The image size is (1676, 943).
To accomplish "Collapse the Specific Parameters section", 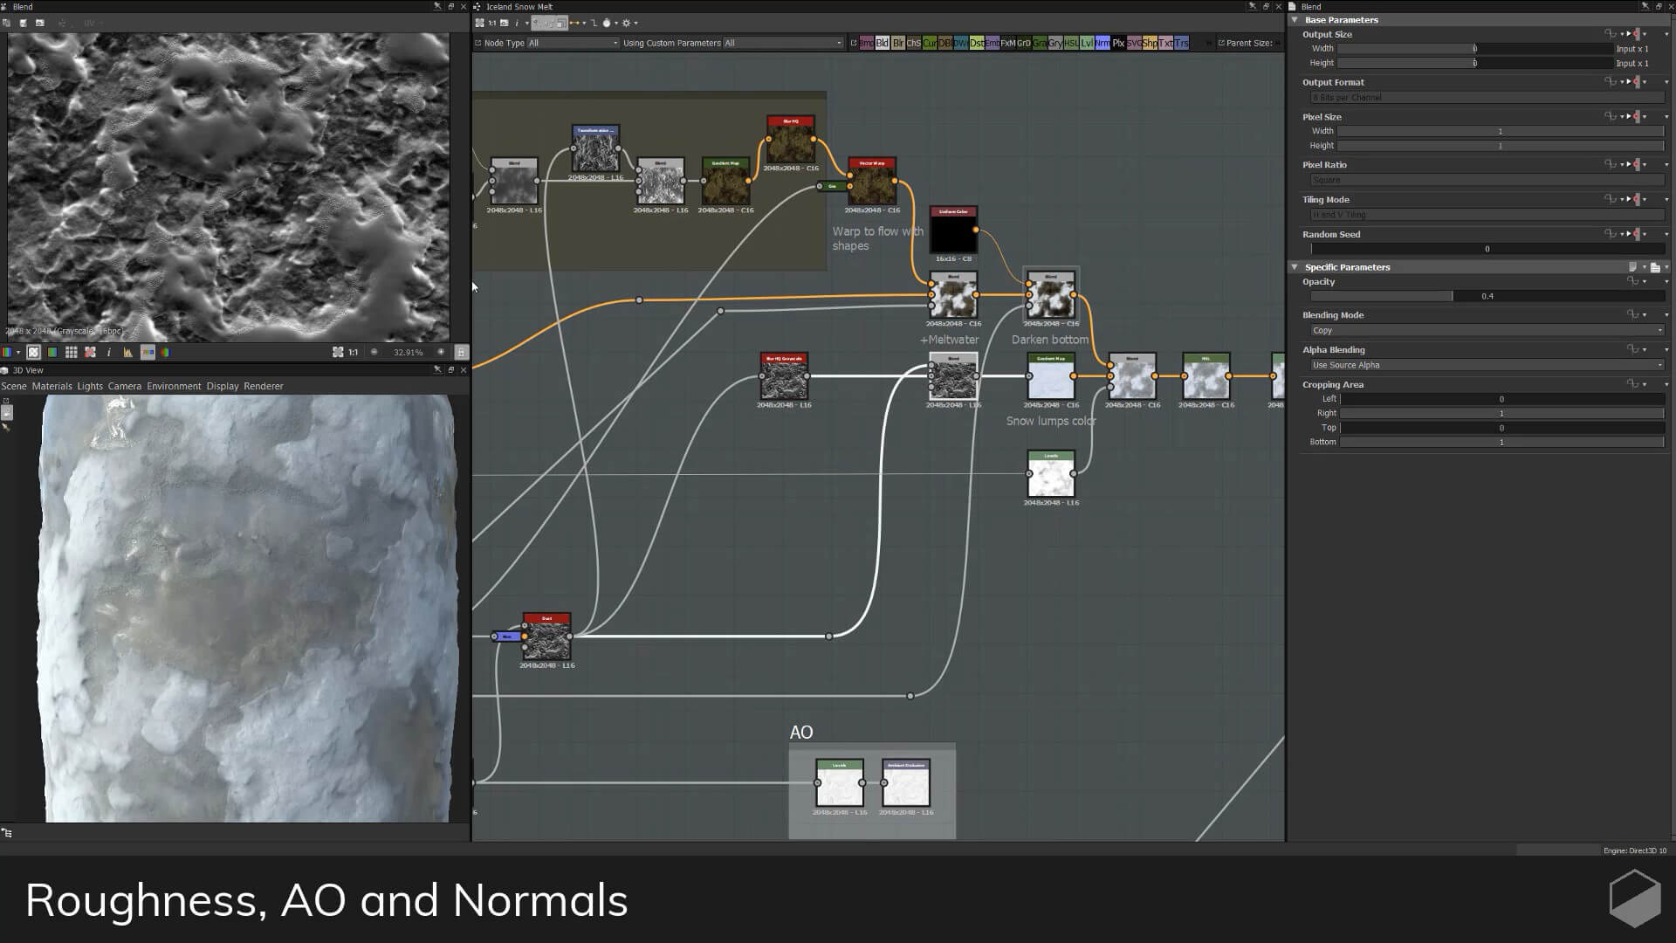I will [1295, 267].
